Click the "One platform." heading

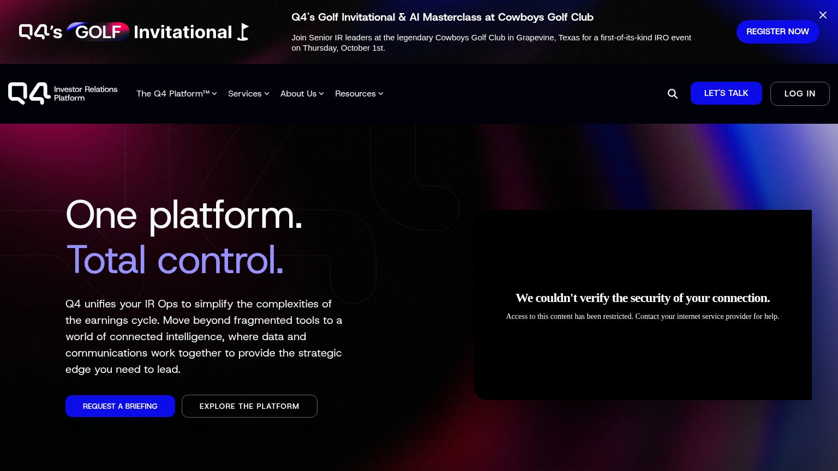tap(184, 215)
